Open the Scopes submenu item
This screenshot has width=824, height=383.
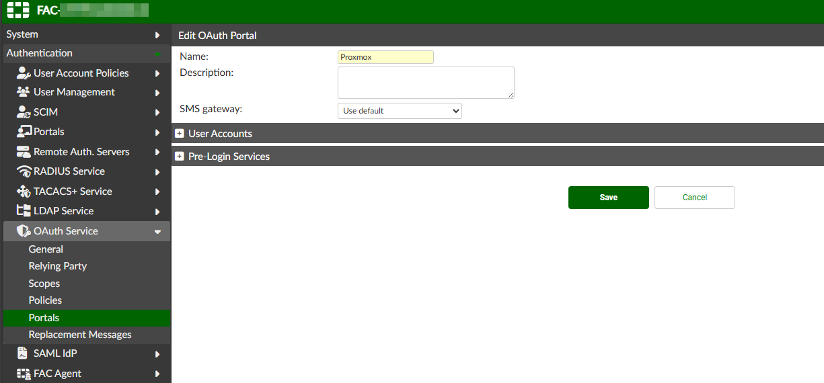tap(44, 284)
